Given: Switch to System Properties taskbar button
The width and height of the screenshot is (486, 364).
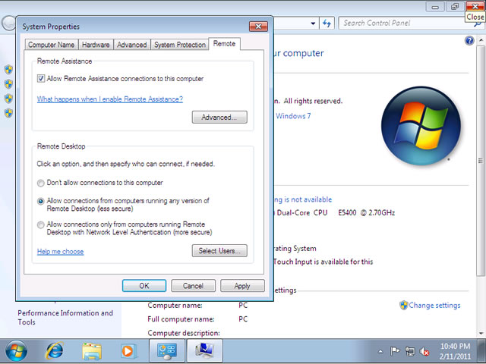Looking at the screenshot, I should tap(204, 350).
